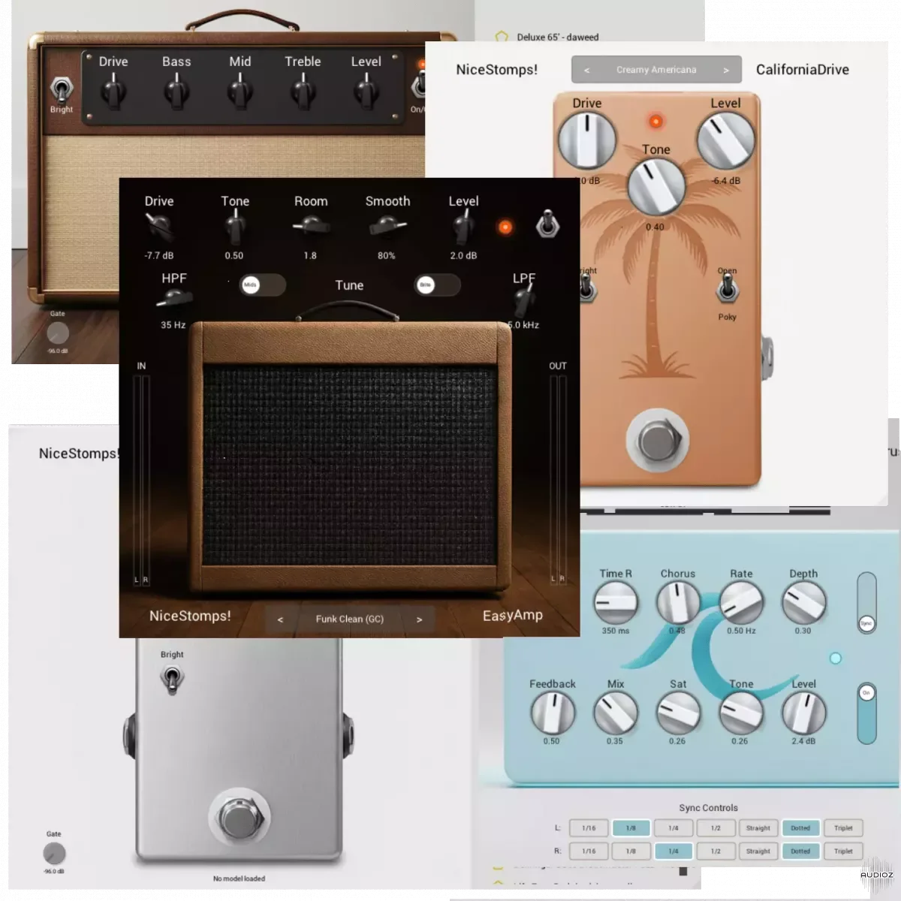Toggle the Sync slide switch on the delay

click(866, 604)
